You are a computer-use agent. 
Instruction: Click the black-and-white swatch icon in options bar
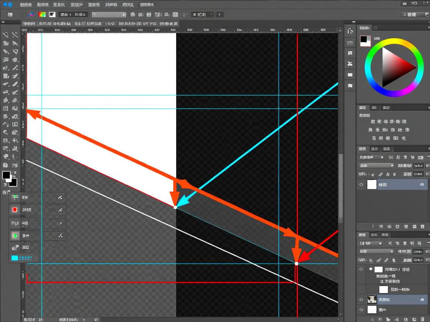tap(52, 15)
